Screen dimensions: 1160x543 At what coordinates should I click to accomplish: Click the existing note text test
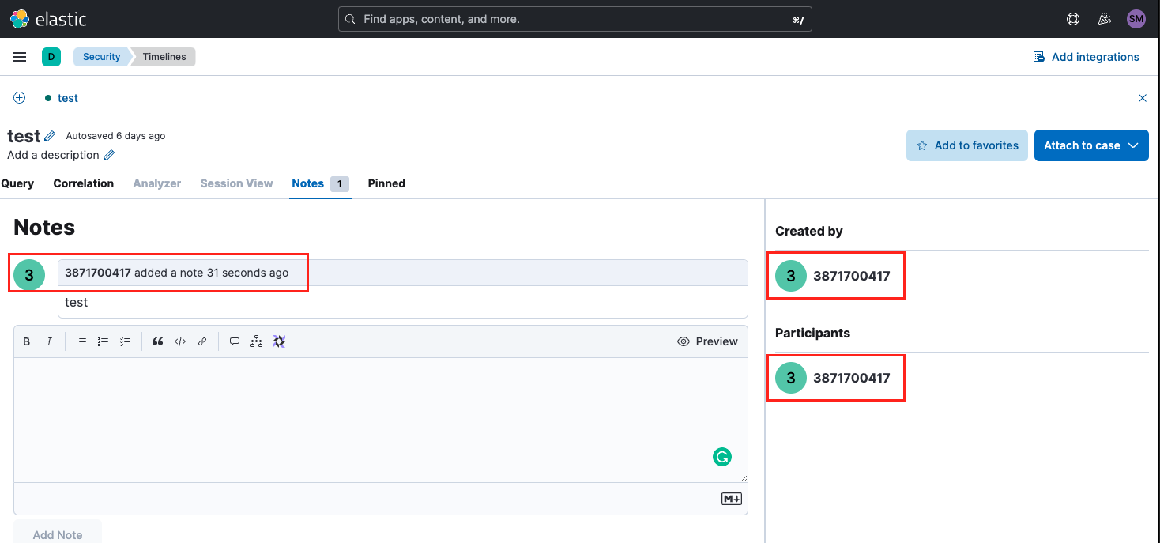(76, 303)
